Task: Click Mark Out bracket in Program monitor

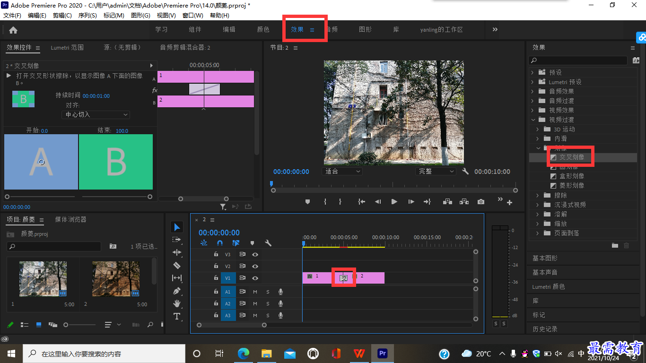Action: tap(340, 202)
